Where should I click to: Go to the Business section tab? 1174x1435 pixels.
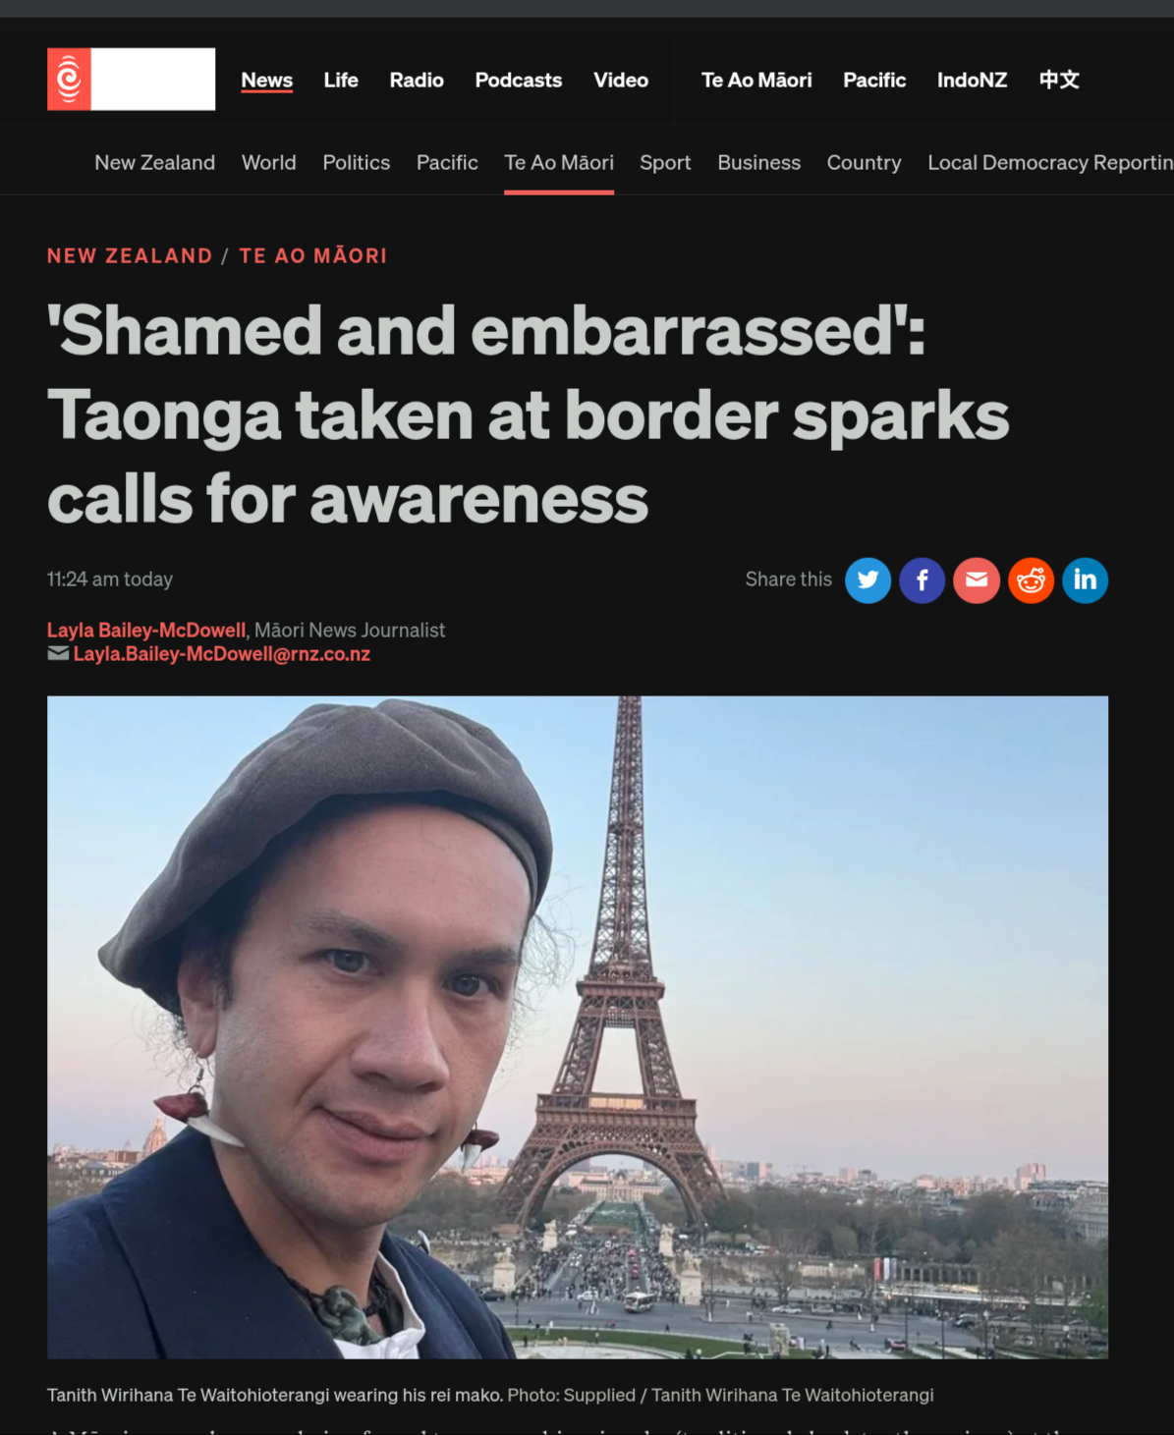(758, 163)
